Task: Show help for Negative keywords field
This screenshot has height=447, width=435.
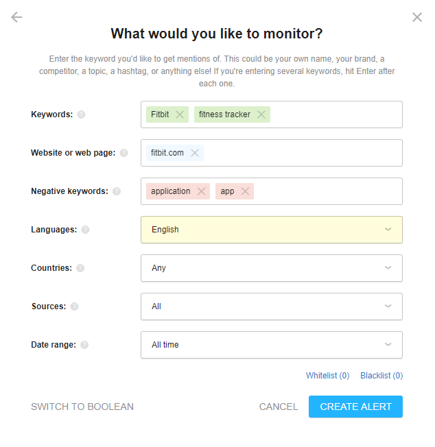Action: click(x=117, y=191)
